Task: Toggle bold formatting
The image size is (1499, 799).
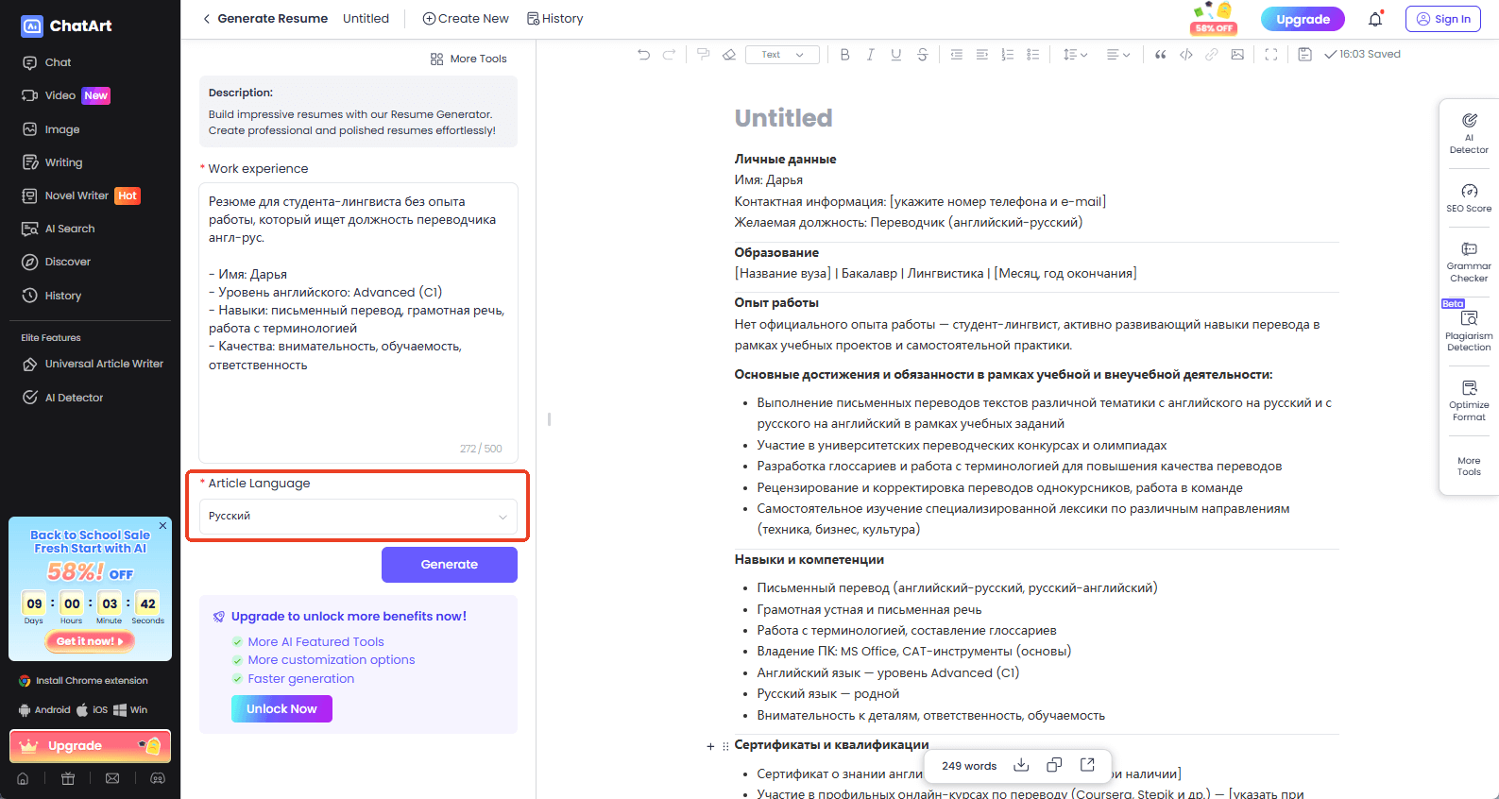Action: tap(844, 55)
